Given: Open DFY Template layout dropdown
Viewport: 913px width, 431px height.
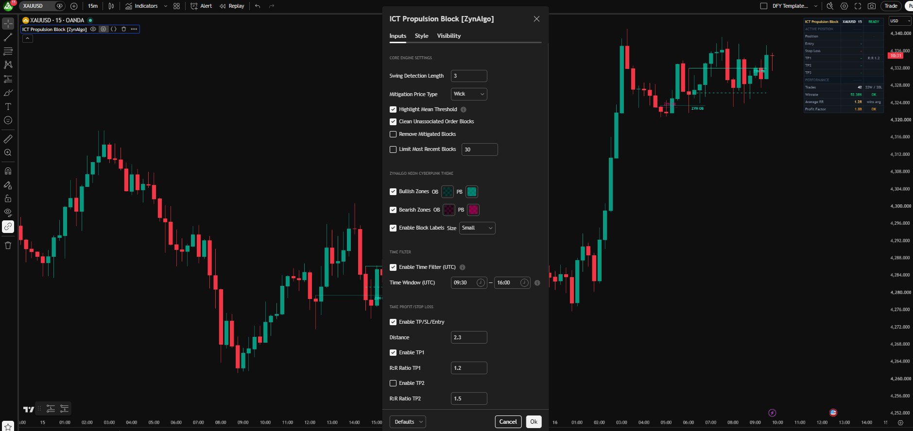Looking at the screenshot, I should tap(816, 6).
